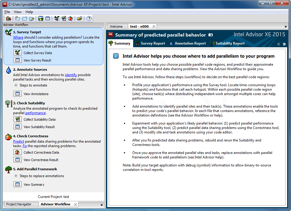Open the Help menu

coord(29,12)
